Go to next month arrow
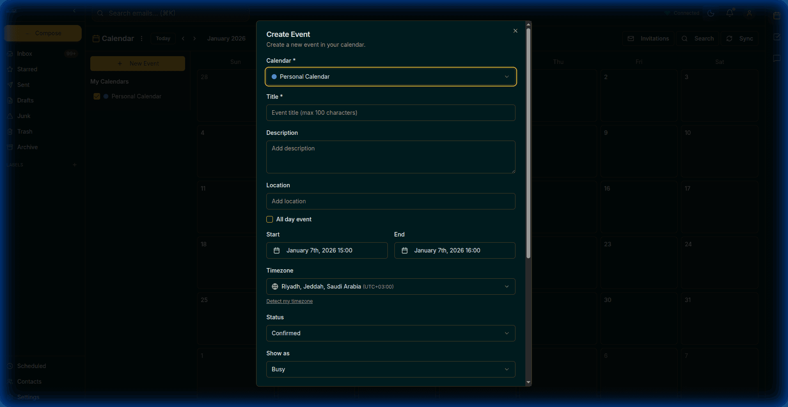The image size is (788, 407). (x=195, y=39)
